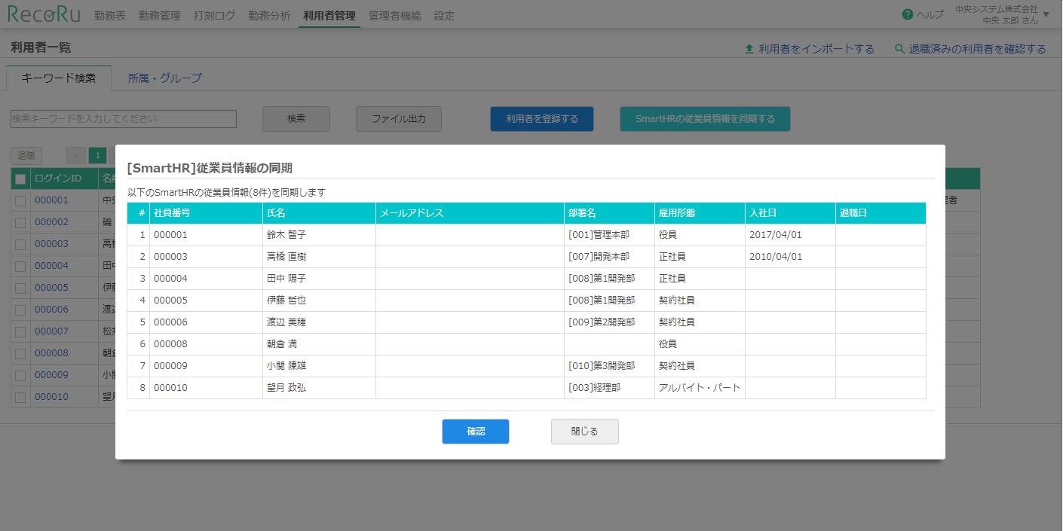Open the 勤務表 menu

tap(110, 14)
